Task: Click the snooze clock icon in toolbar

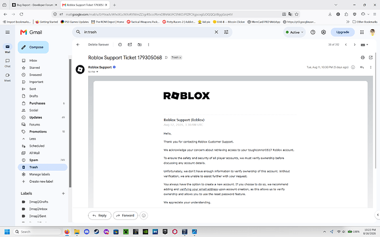Action: (120, 45)
